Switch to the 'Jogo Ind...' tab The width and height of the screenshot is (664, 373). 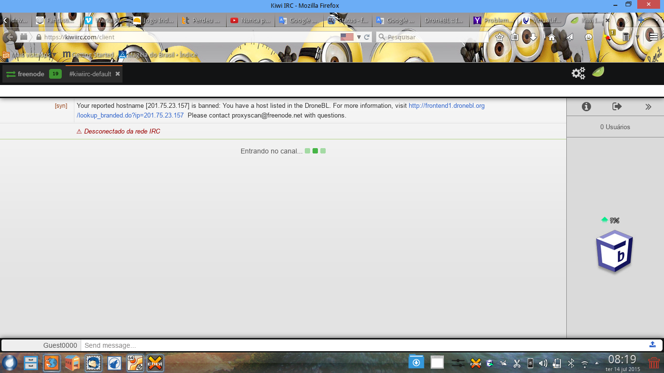tap(153, 20)
